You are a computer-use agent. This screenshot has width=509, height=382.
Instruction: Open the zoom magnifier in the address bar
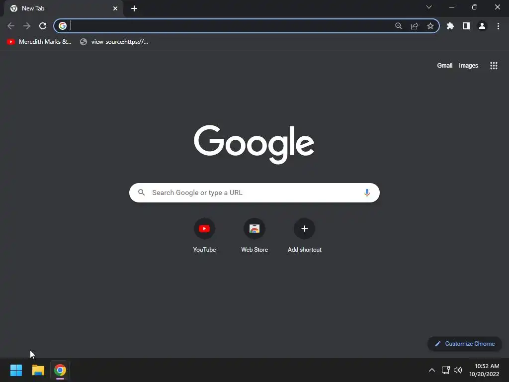pyautogui.click(x=399, y=26)
